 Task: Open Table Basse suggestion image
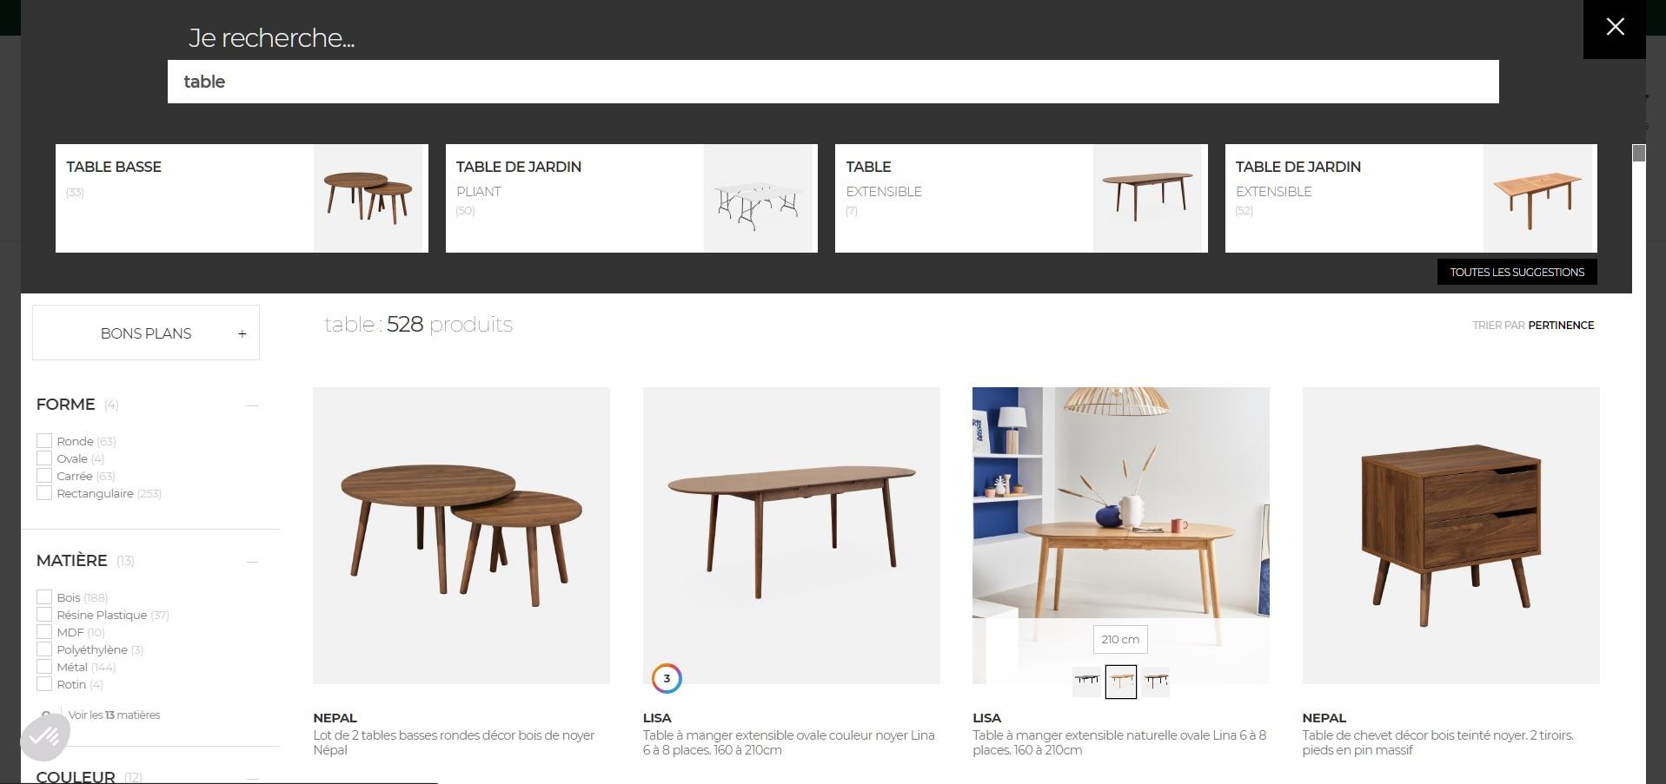(368, 199)
